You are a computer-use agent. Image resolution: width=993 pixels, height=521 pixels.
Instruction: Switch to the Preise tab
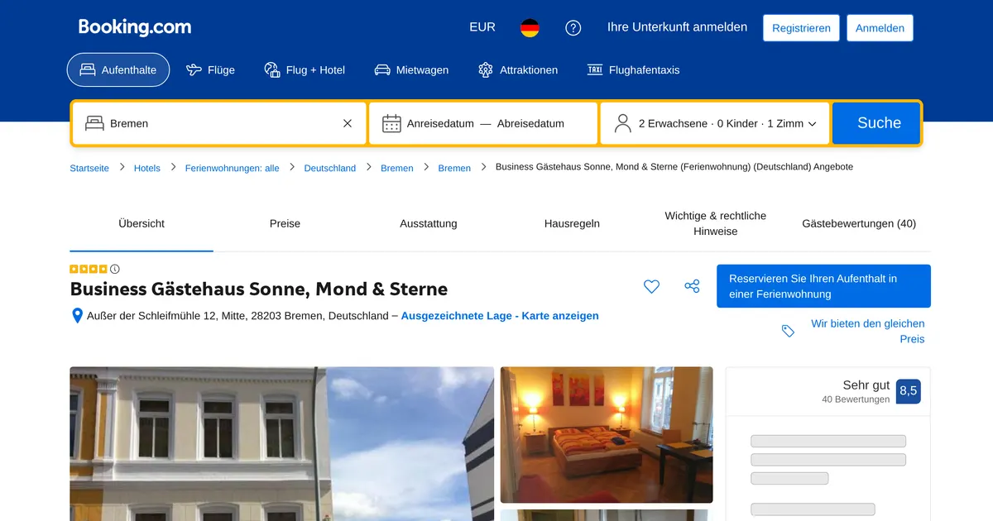285,223
